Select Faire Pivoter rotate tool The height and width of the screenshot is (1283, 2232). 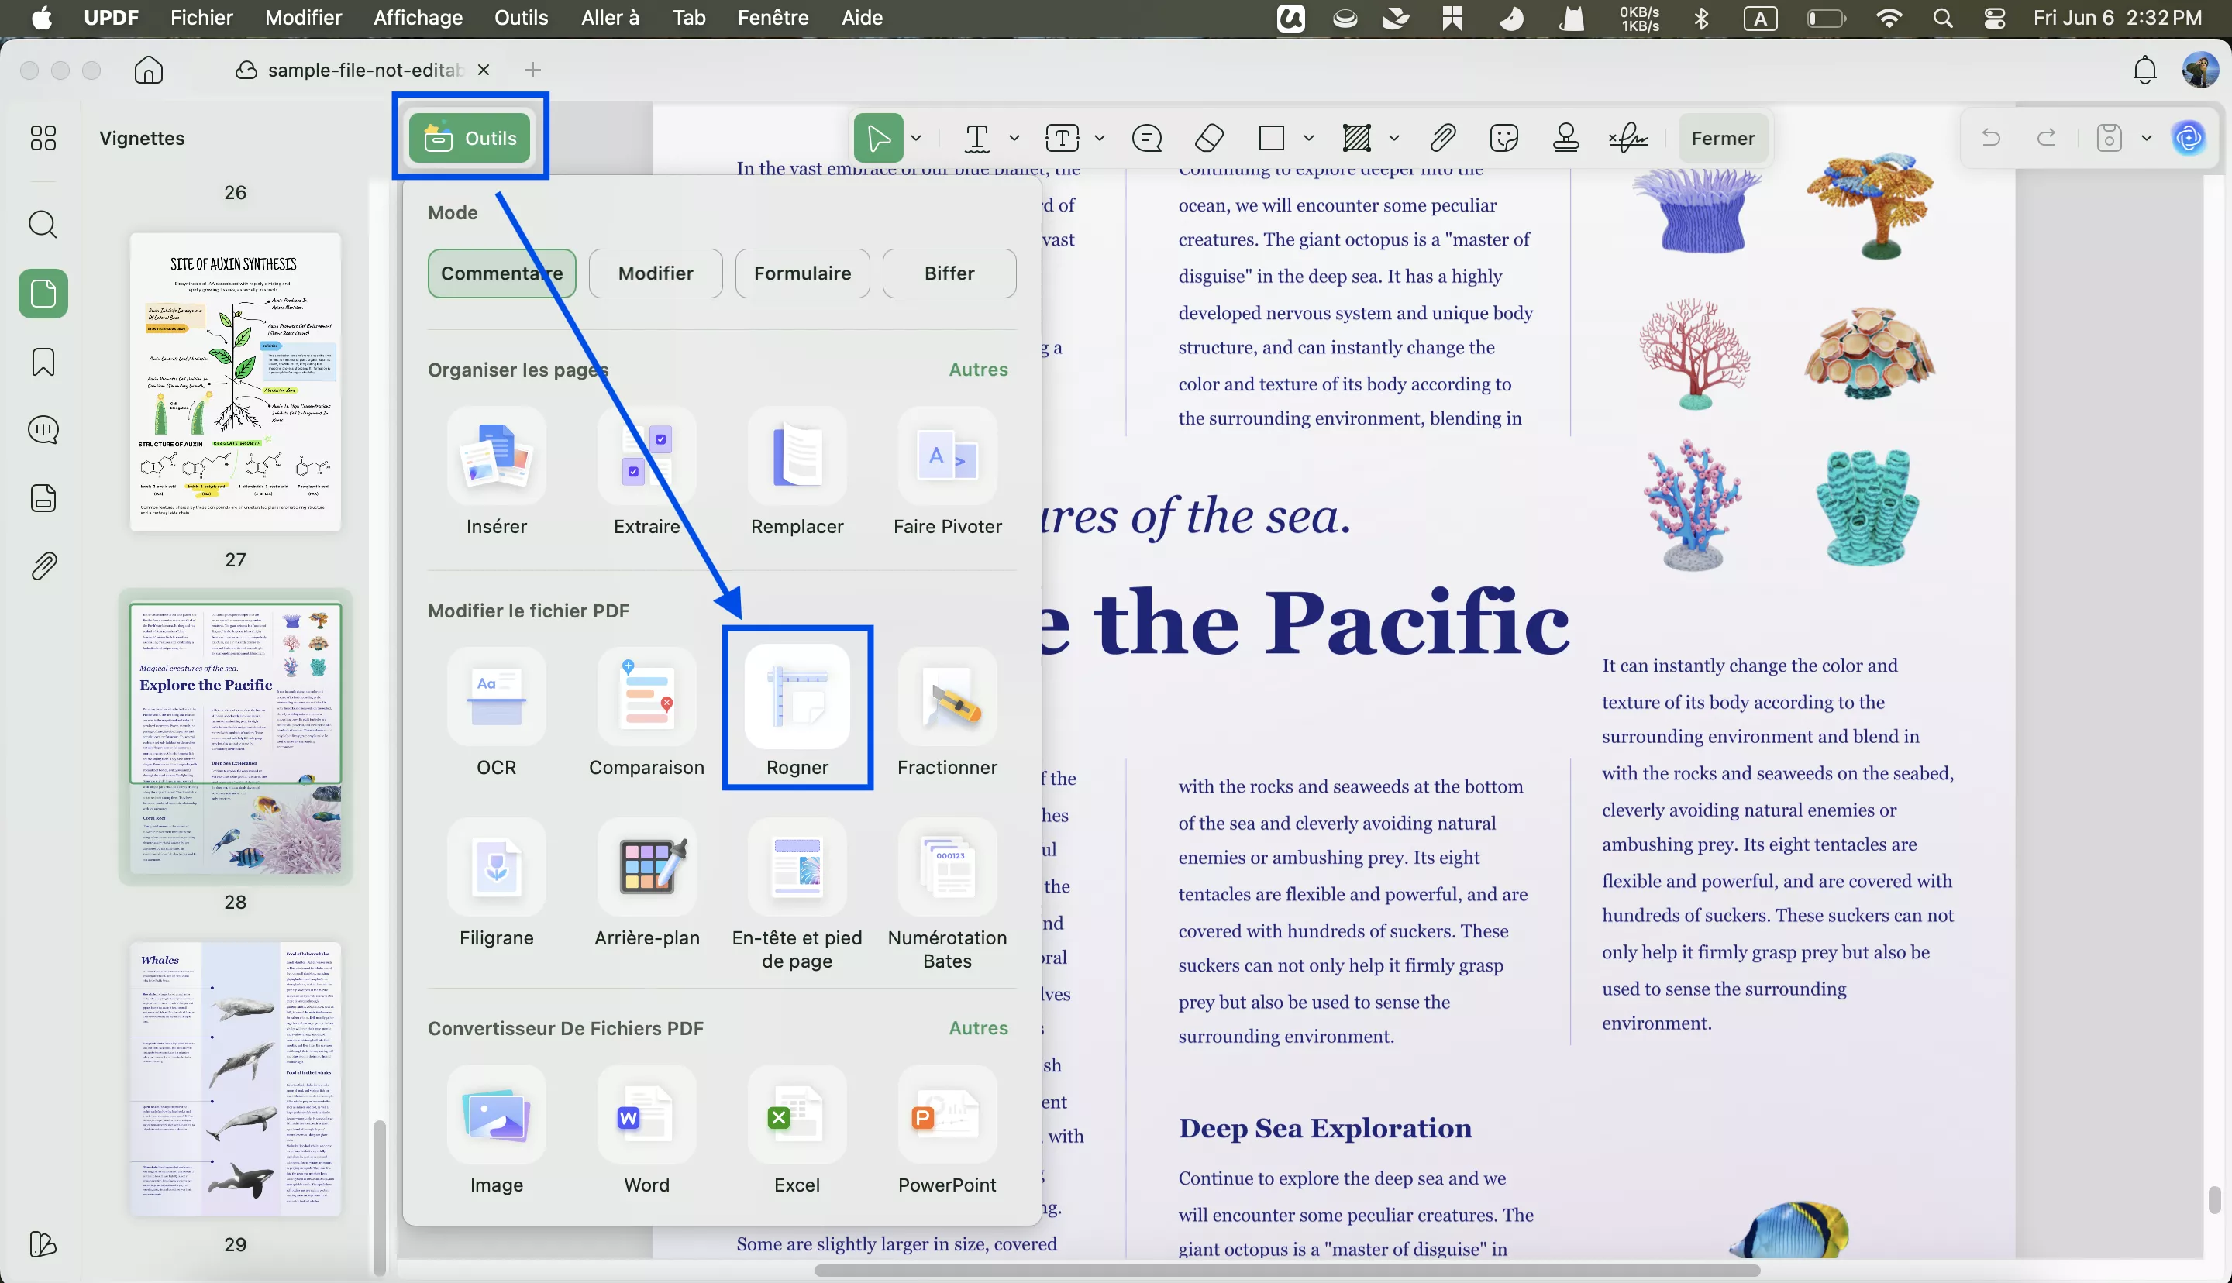point(947,471)
